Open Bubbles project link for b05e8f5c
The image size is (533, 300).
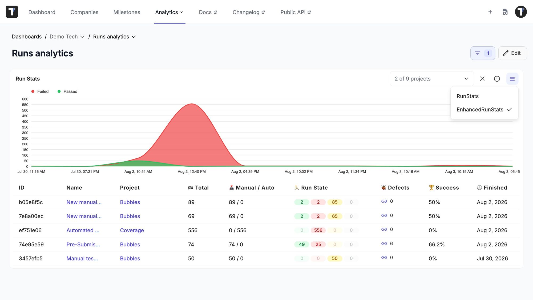(130, 202)
